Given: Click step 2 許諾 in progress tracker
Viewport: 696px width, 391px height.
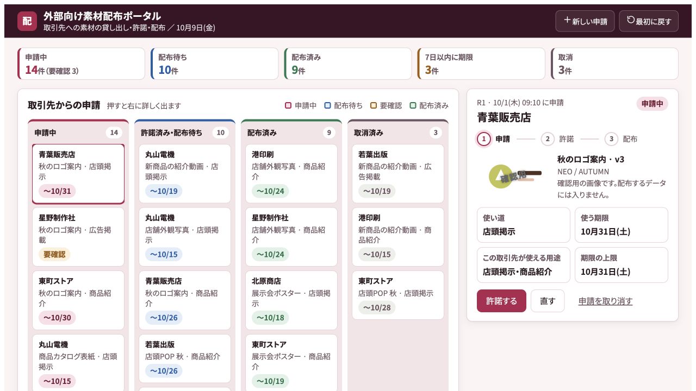Looking at the screenshot, I should (x=557, y=139).
